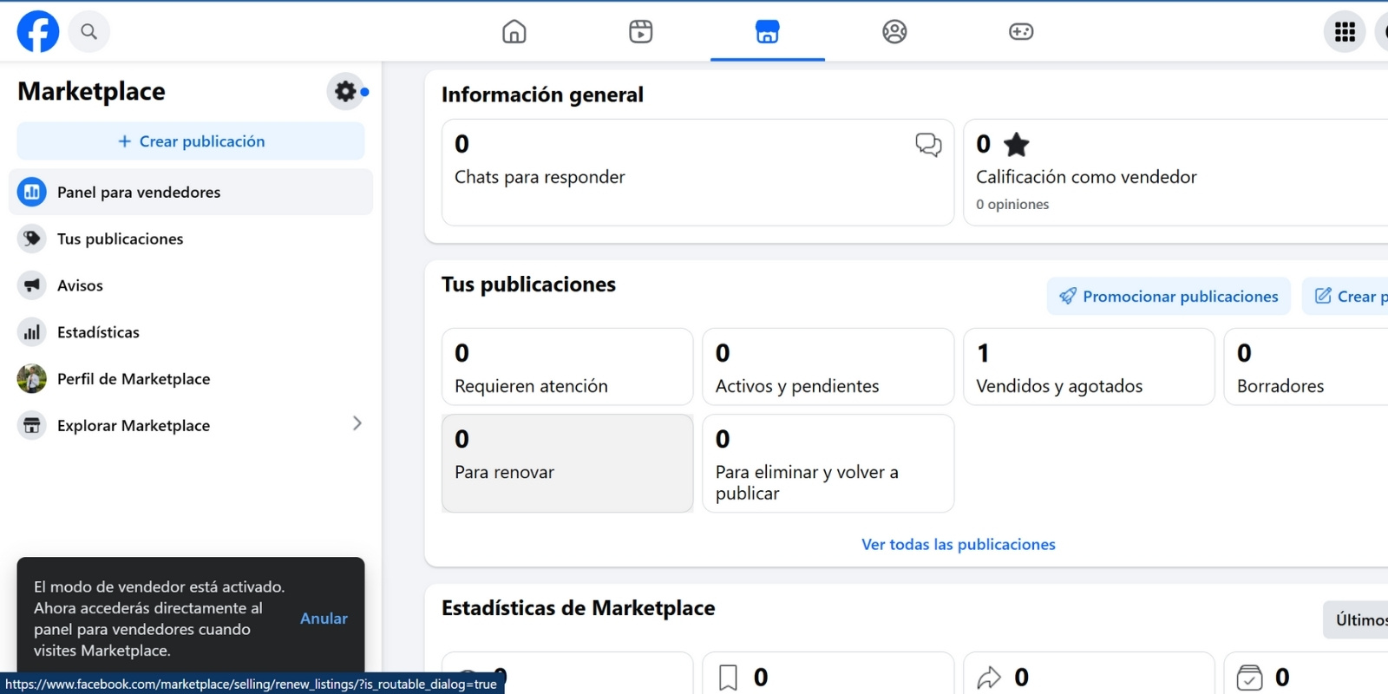
Task: Open Para renovar card
Action: (567, 463)
